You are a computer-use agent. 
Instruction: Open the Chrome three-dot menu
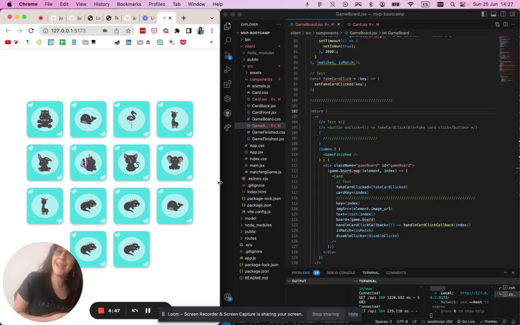tap(212, 31)
